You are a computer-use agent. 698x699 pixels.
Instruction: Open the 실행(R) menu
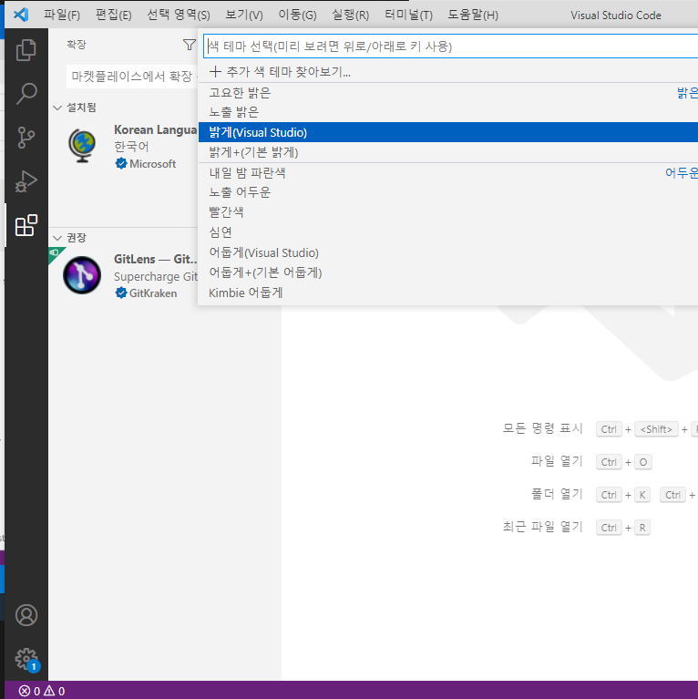350,15
